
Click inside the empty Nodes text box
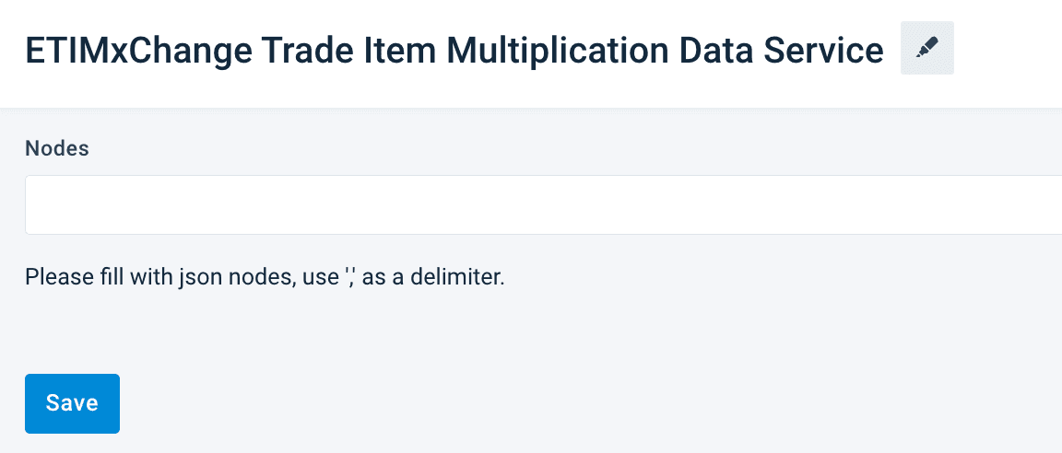point(542,204)
